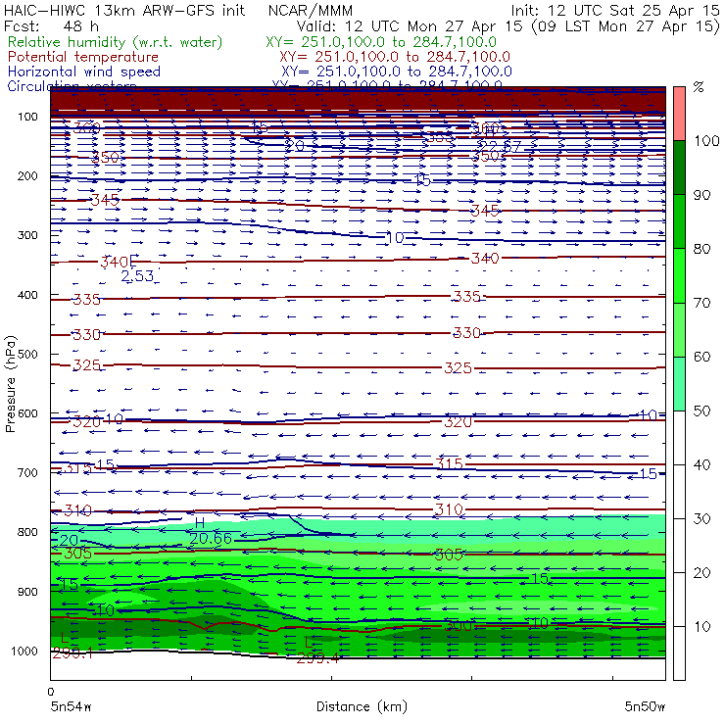
Task: Click the pressure axis tick '900'
Action: click(27, 592)
